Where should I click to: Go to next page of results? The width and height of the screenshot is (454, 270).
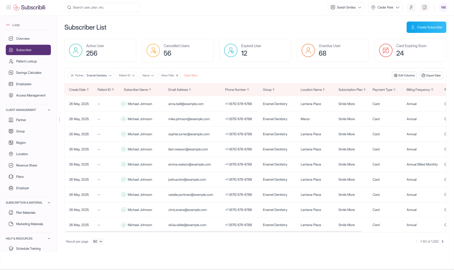pos(443,241)
